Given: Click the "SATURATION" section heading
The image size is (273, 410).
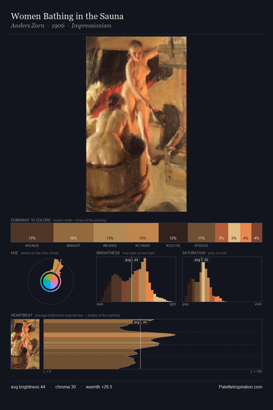Looking at the screenshot, I should click(x=194, y=253).
